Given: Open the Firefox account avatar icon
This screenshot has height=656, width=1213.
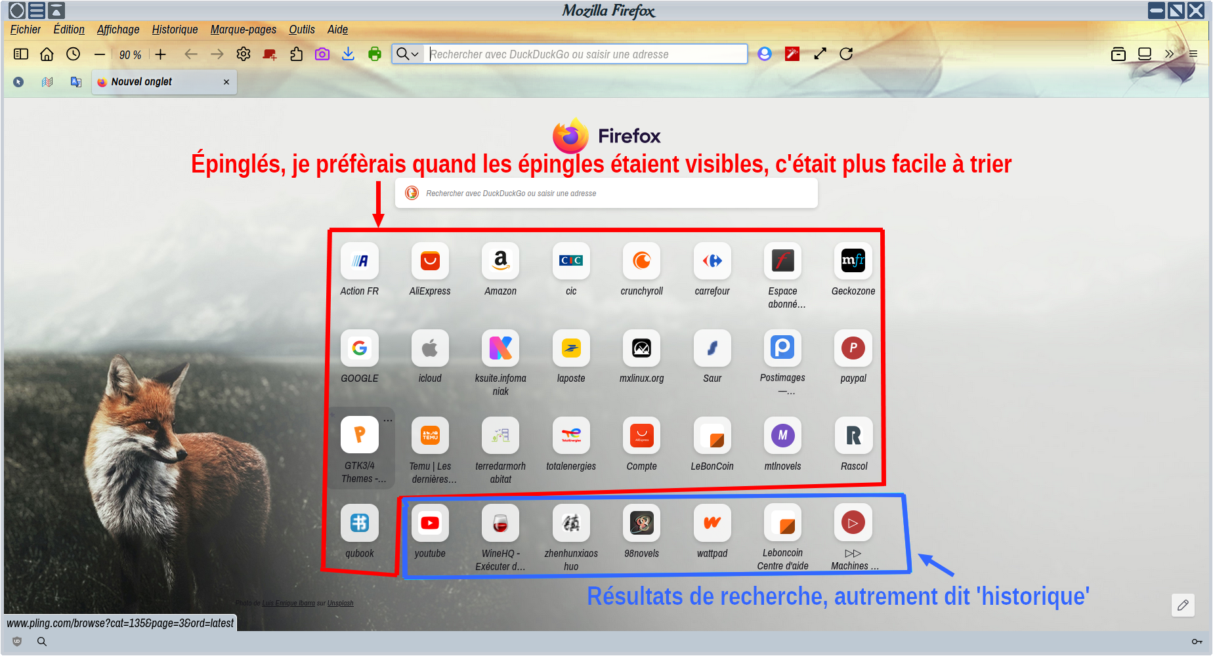Looking at the screenshot, I should [765, 54].
